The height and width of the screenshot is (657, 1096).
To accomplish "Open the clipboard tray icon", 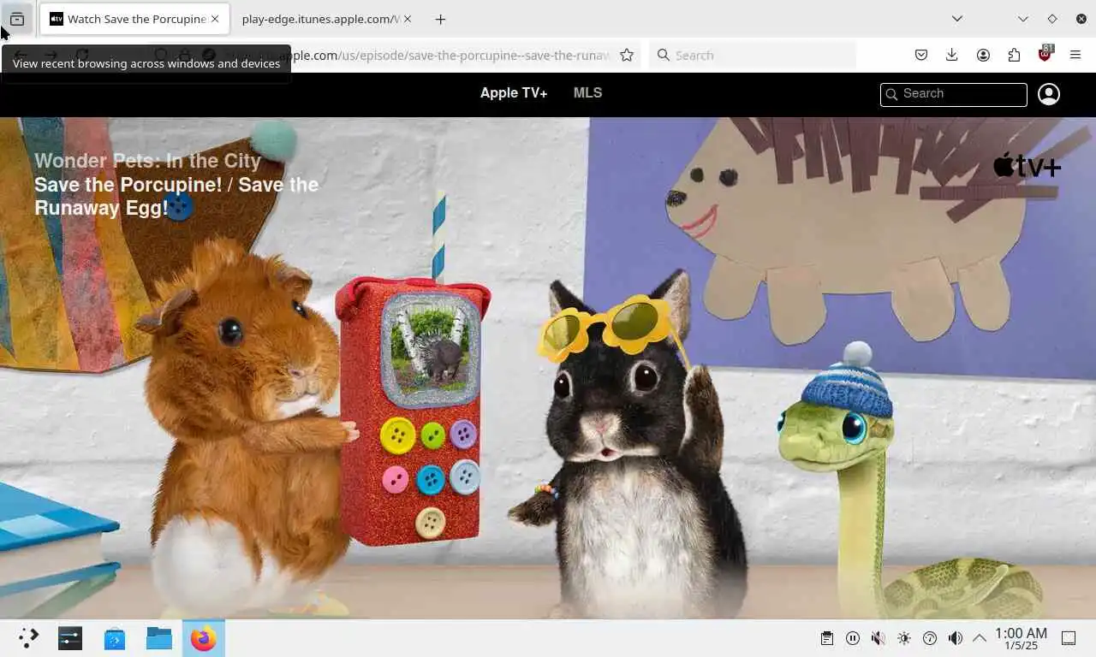I will coord(827,638).
